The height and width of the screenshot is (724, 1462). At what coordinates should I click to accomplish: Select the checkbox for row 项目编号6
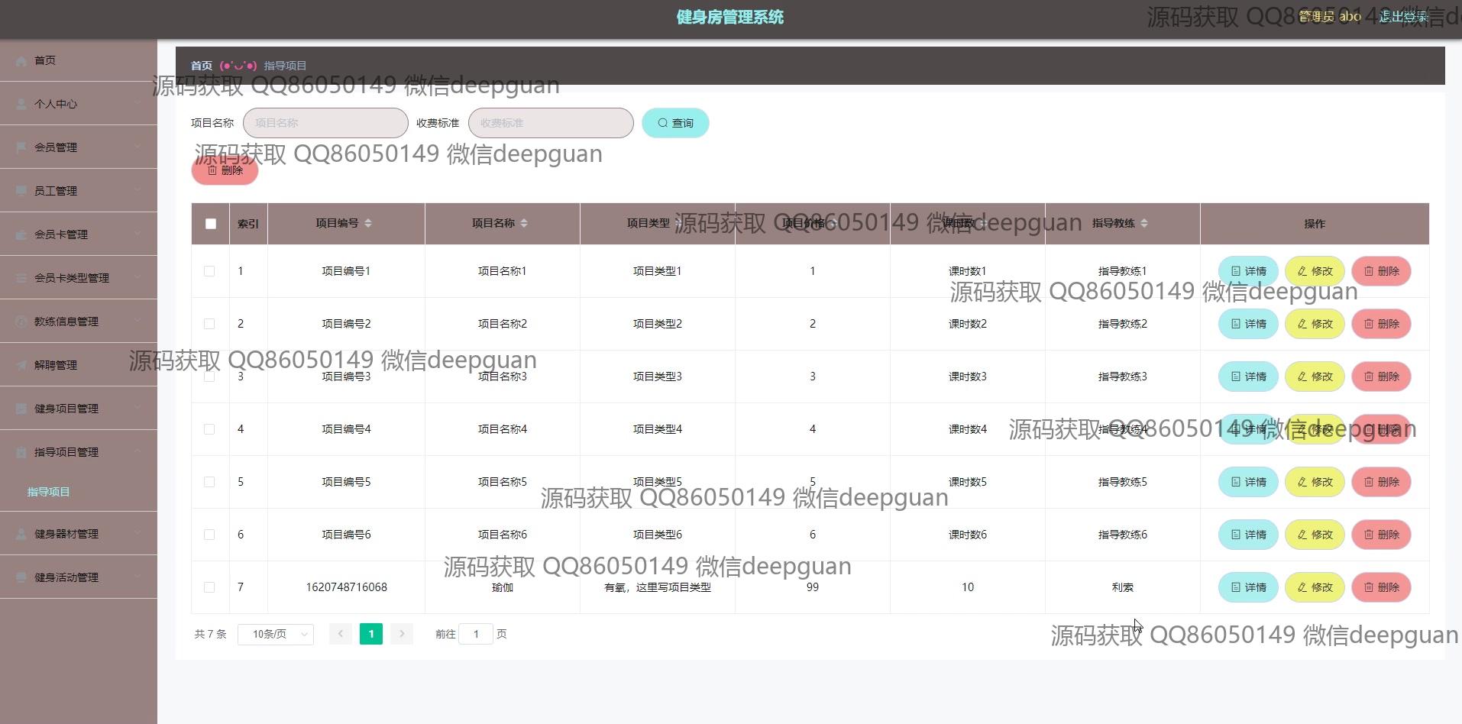[209, 535]
